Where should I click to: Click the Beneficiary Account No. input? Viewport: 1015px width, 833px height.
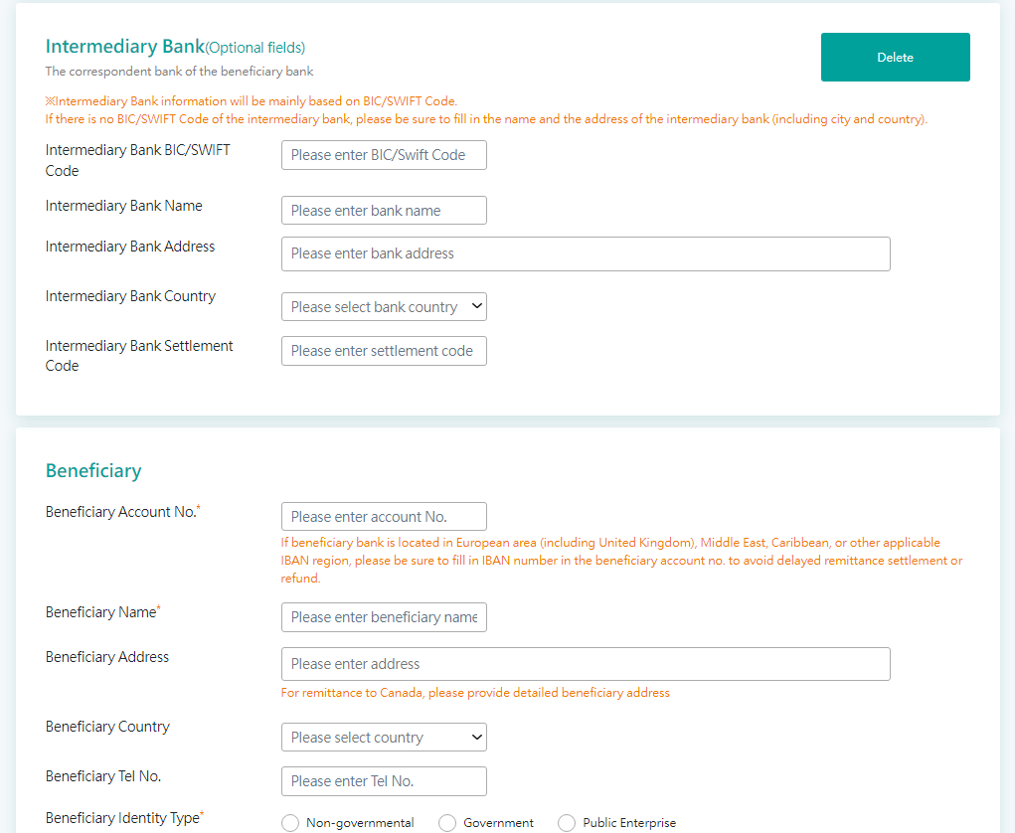(x=384, y=517)
